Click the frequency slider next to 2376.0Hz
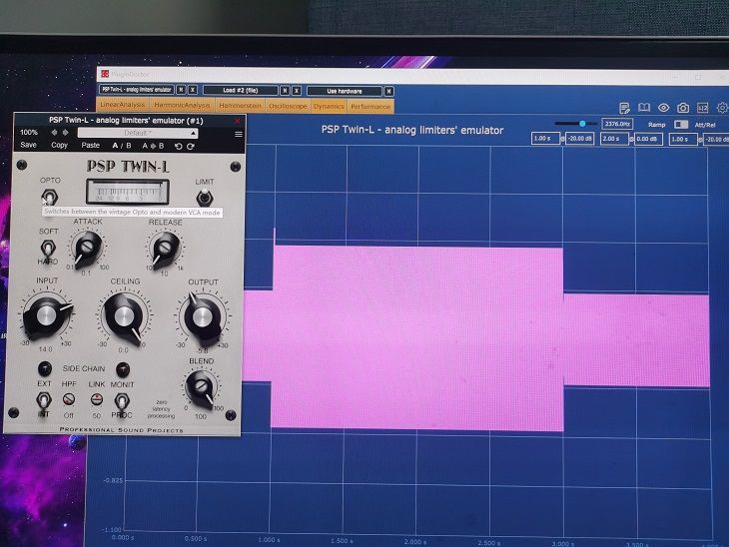Viewport: 729px width, 547px height. point(583,124)
